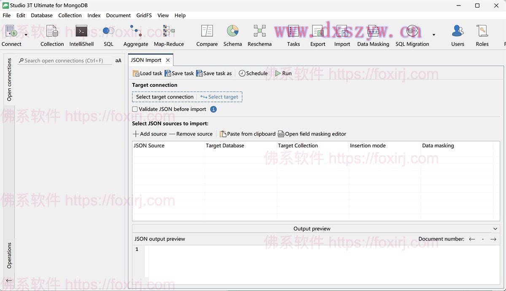Add a JSON source
This screenshot has width=506, height=291.
(x=150, y=134)
